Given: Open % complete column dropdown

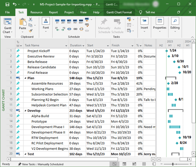Looking at the screenshot, I should click(141, 46).
